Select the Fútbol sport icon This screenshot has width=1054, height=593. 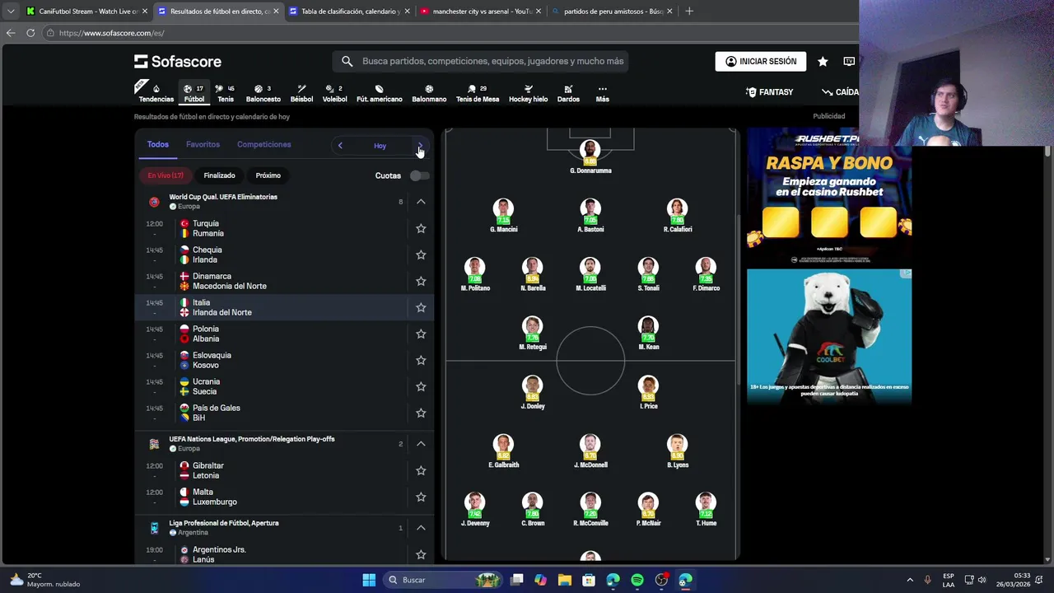[194, 93]
